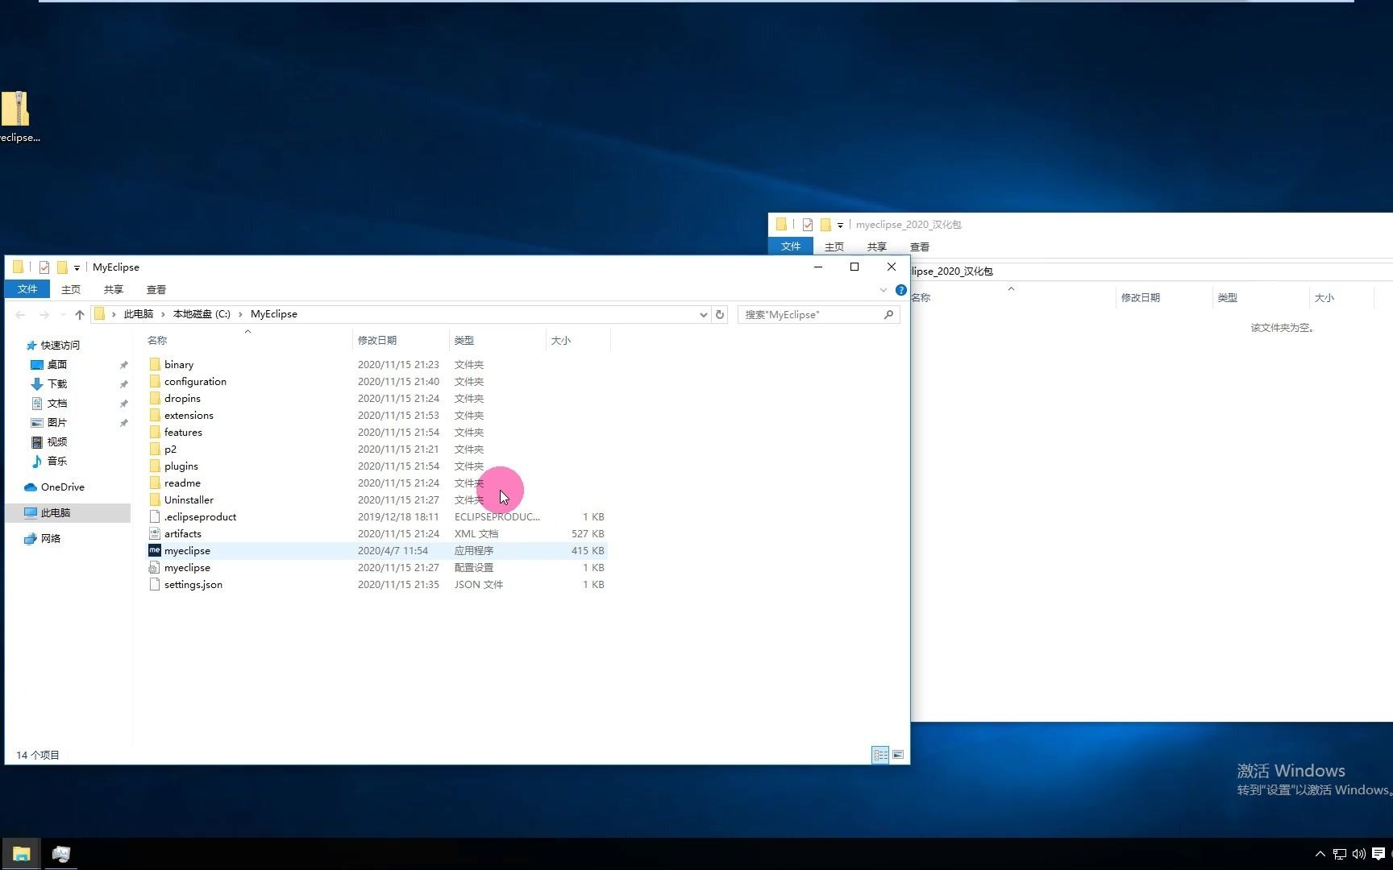
Task: Open the Explorer help icon
Action: point(900,290)
